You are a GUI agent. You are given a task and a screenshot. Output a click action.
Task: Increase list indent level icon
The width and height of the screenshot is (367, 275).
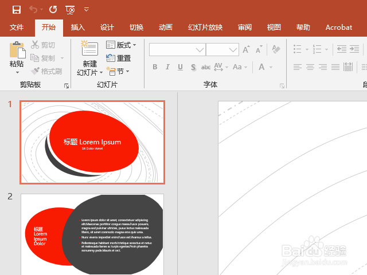(x=354, y=49)
